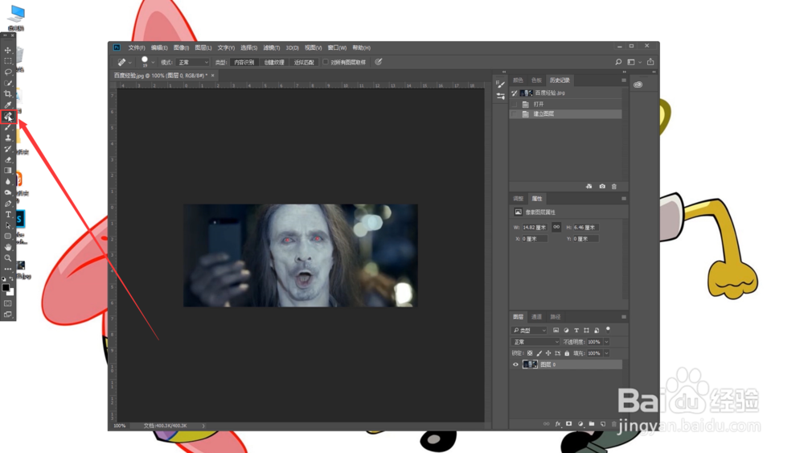Select the Spot Healing Brush tool

click(x=8, y=117)
